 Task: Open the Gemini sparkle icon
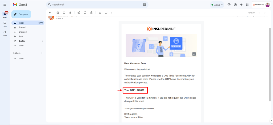tap(241, 5)
